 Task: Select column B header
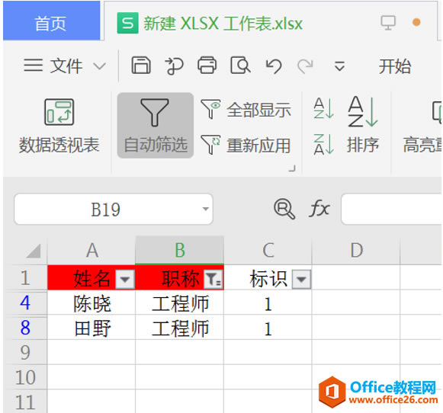[180, 250]
